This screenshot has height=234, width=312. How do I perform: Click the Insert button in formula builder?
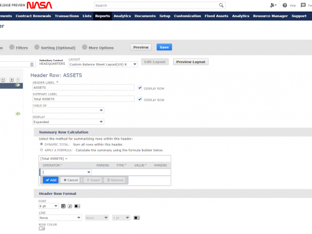click(x=93, y=180)
